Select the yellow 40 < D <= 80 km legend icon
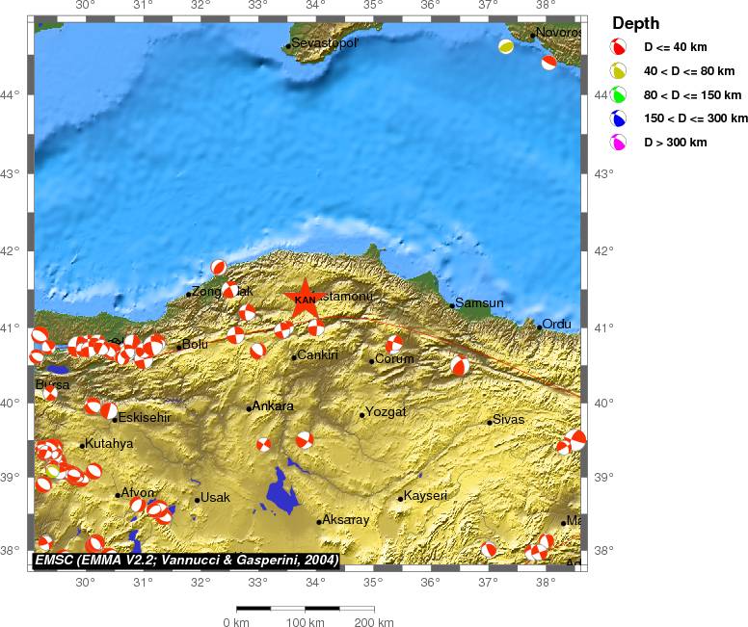Viewport: 748px width, 627px height. pyautogui.click(x=619, y=70)
